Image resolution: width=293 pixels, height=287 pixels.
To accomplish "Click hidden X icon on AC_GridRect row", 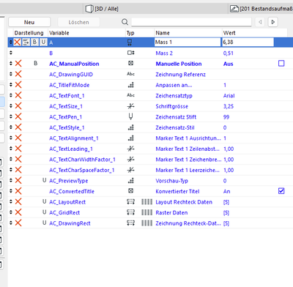I will (x=18, y=212).
